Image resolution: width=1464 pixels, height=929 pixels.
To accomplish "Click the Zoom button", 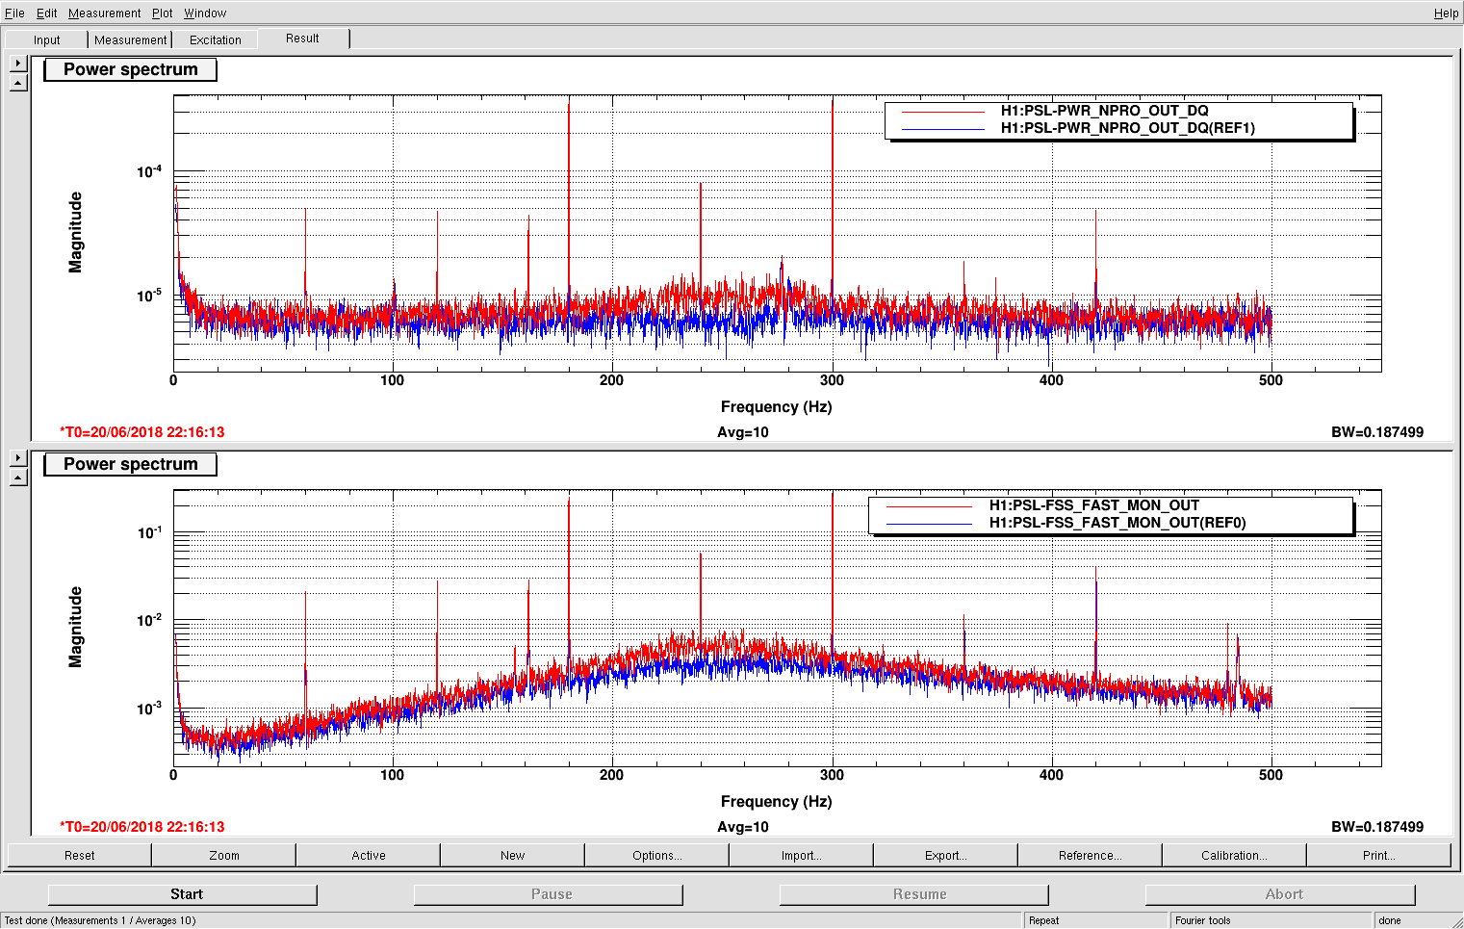I will [223, 856].
